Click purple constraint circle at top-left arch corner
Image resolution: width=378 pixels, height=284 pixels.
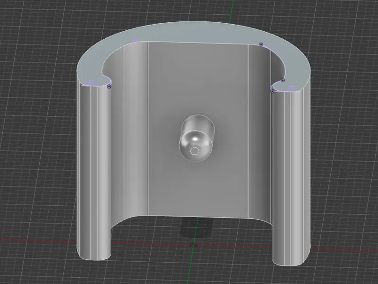135,40
